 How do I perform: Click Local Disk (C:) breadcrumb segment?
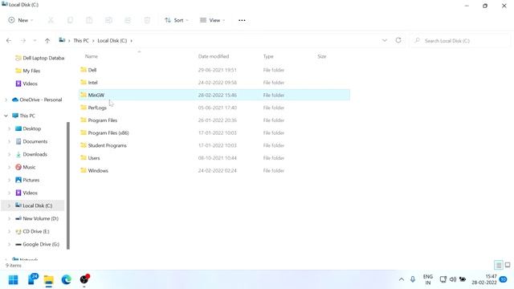pos(112,41)
